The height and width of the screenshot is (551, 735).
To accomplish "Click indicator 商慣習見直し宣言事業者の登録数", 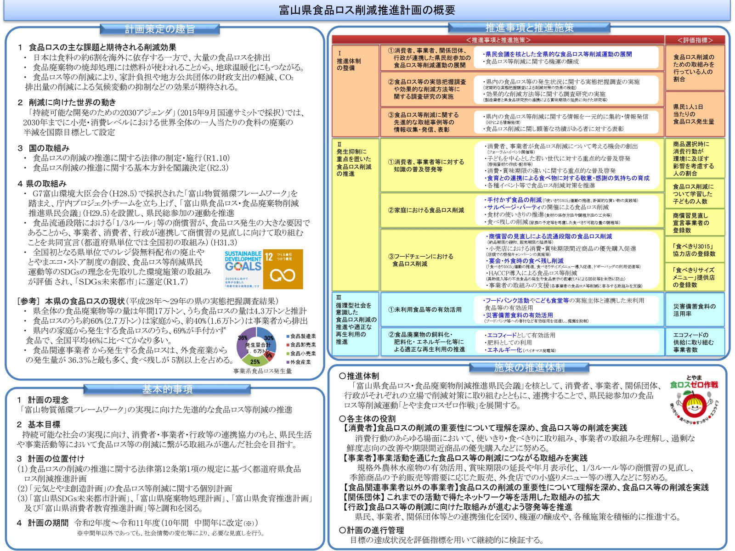I will pyautogui.click(x=695, y=223).
